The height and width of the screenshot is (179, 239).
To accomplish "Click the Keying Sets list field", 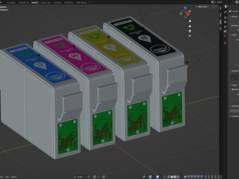I will [235, 78].
